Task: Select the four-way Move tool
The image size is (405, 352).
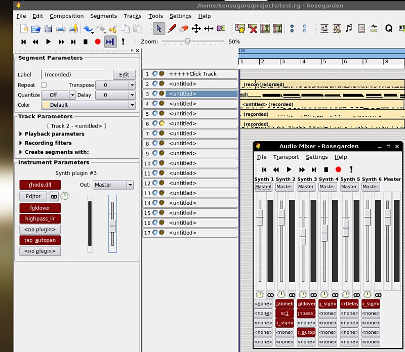Action: (x=196, y=28)
